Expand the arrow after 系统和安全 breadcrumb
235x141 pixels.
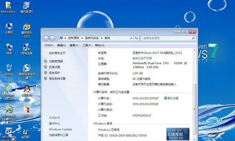tap(102, 38)
